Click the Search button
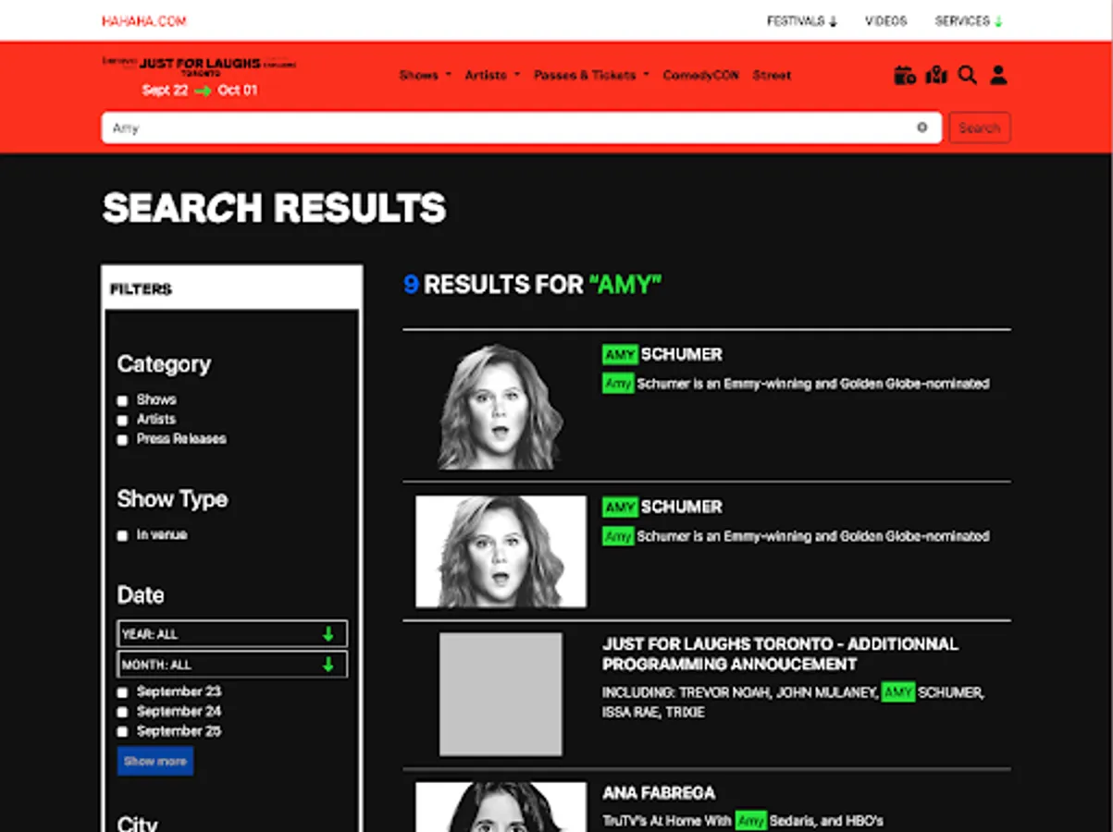 coord(979,128)
